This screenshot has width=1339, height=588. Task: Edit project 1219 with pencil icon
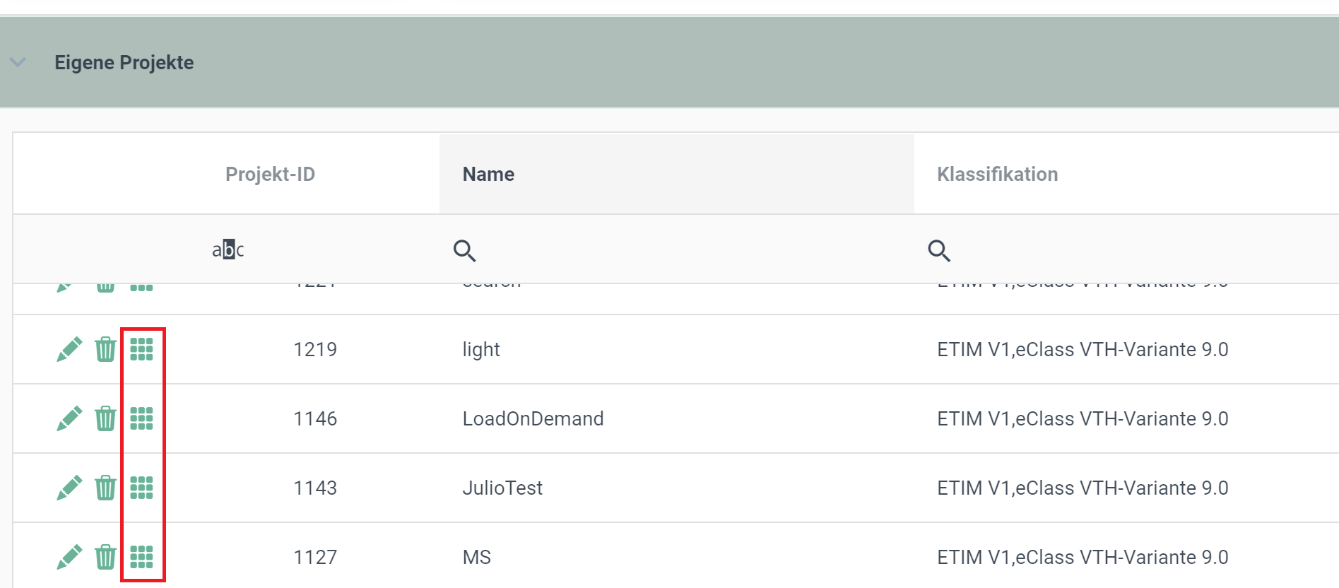69,349
